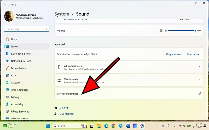209x130 pixels.
Task: Go to Accessibility settings
Action: pos(17,104)
